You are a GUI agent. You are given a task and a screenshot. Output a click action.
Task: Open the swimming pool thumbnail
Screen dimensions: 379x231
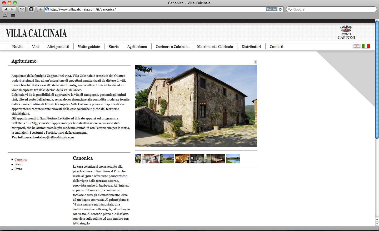(x=233, y=159)
